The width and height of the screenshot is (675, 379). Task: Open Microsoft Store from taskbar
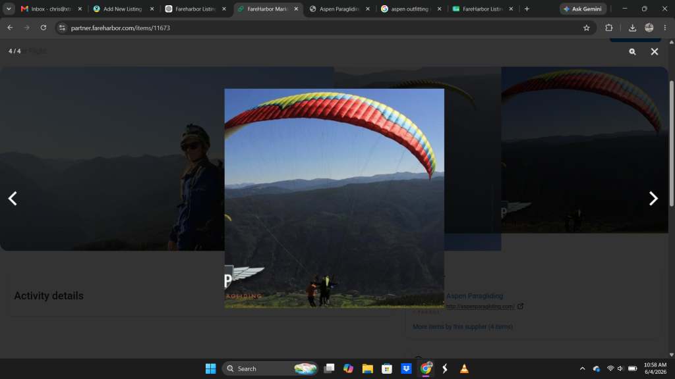click(387, 368)
